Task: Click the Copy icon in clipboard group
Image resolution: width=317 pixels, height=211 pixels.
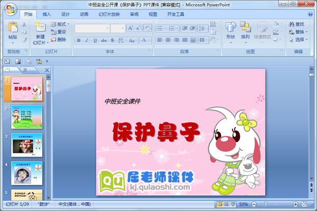Action: (x=24, y=32)
